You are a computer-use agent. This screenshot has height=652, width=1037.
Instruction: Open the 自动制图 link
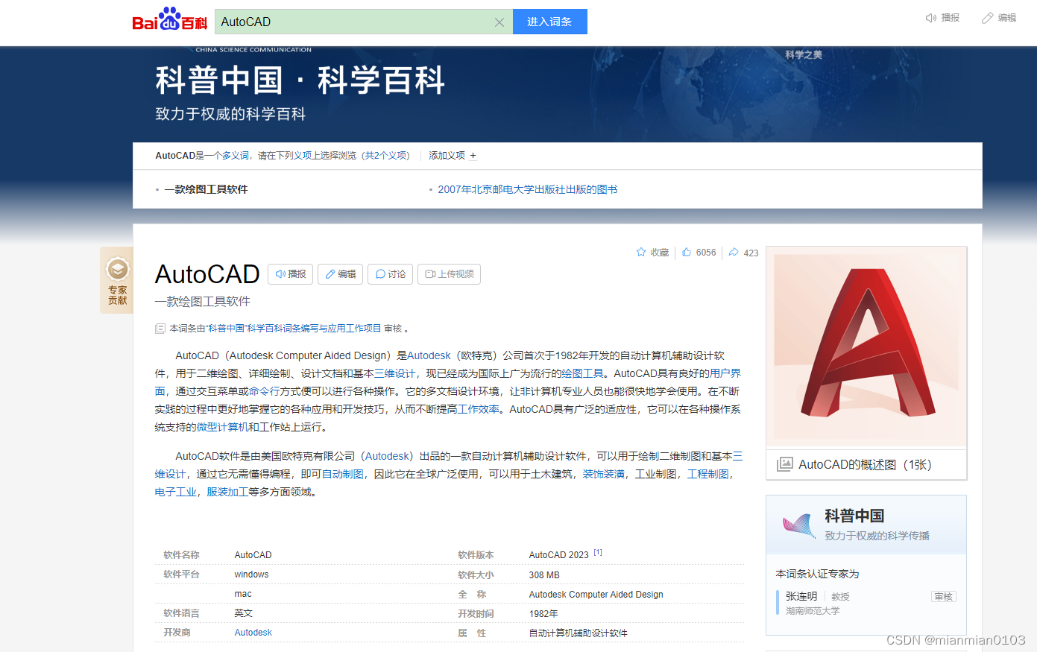343,475
